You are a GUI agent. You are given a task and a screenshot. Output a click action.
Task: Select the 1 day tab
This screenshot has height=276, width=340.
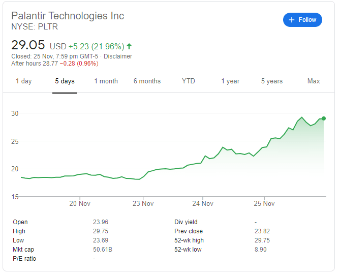pyautogui.click(x=23, y=81)
